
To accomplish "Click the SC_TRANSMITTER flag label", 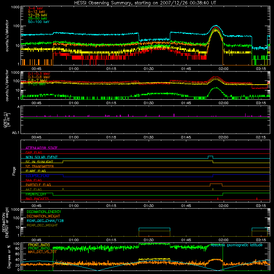I will click(39, 166).
